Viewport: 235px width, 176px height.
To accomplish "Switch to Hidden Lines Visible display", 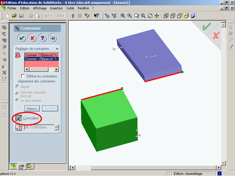I will point(173,16).
